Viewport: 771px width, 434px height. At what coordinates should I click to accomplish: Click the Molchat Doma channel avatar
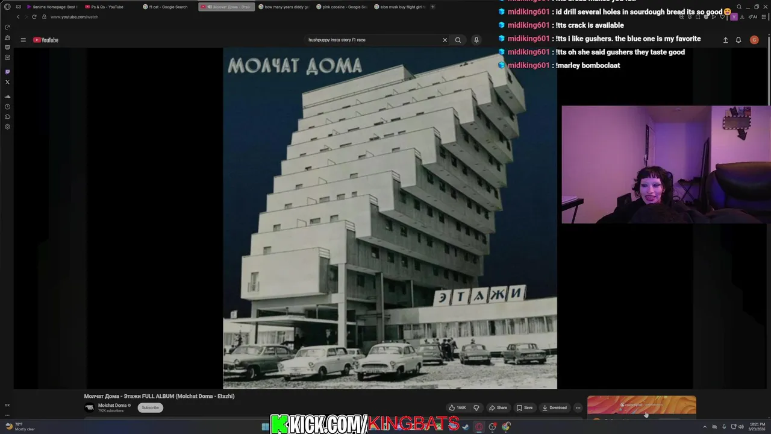point(89,407)
